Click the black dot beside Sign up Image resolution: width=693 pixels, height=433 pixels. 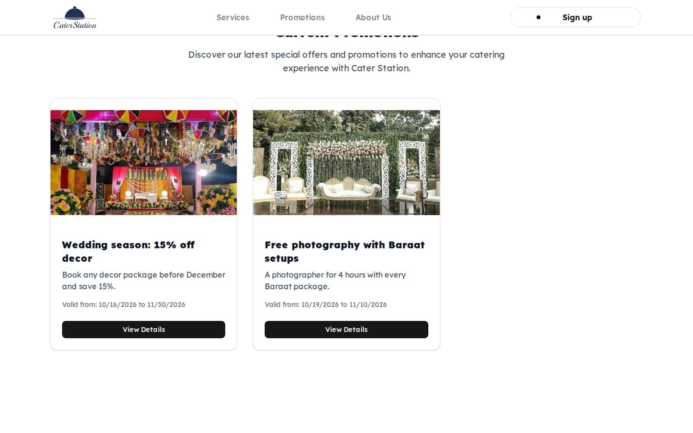click(x=538, y=17)
